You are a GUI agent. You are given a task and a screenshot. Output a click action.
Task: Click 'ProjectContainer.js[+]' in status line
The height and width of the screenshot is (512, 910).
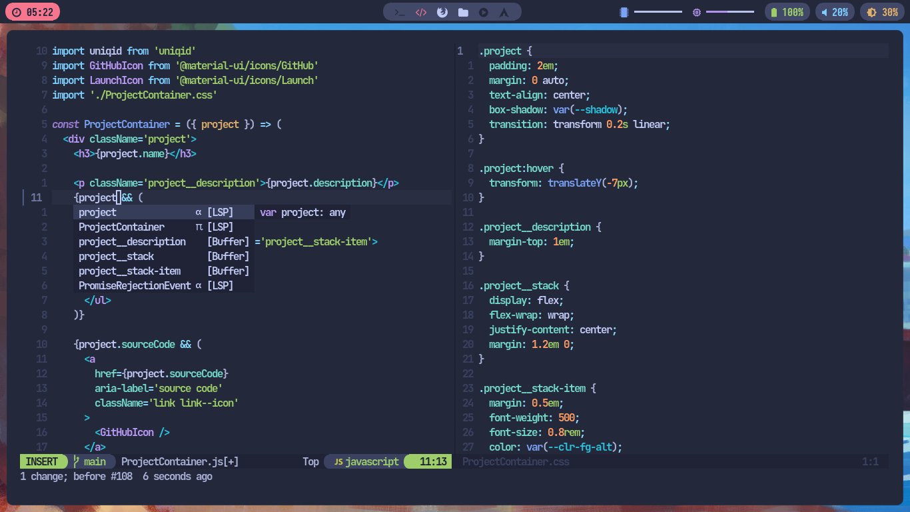[180, 461]
